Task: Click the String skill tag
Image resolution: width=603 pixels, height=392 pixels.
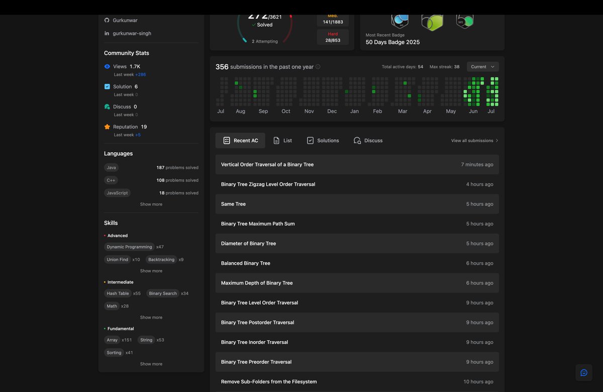Action: tap(146, 340)
